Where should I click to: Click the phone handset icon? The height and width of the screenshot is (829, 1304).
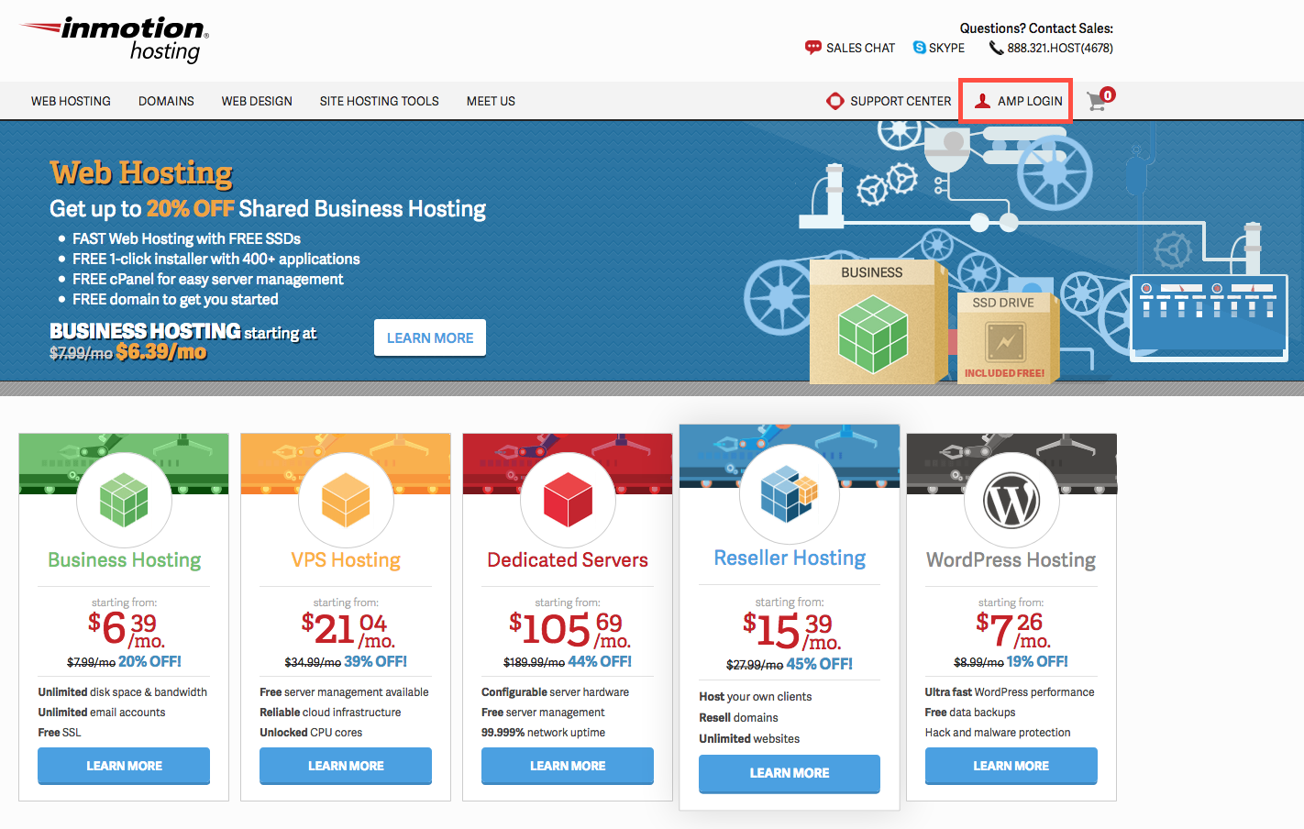click(x=996, y=48)
